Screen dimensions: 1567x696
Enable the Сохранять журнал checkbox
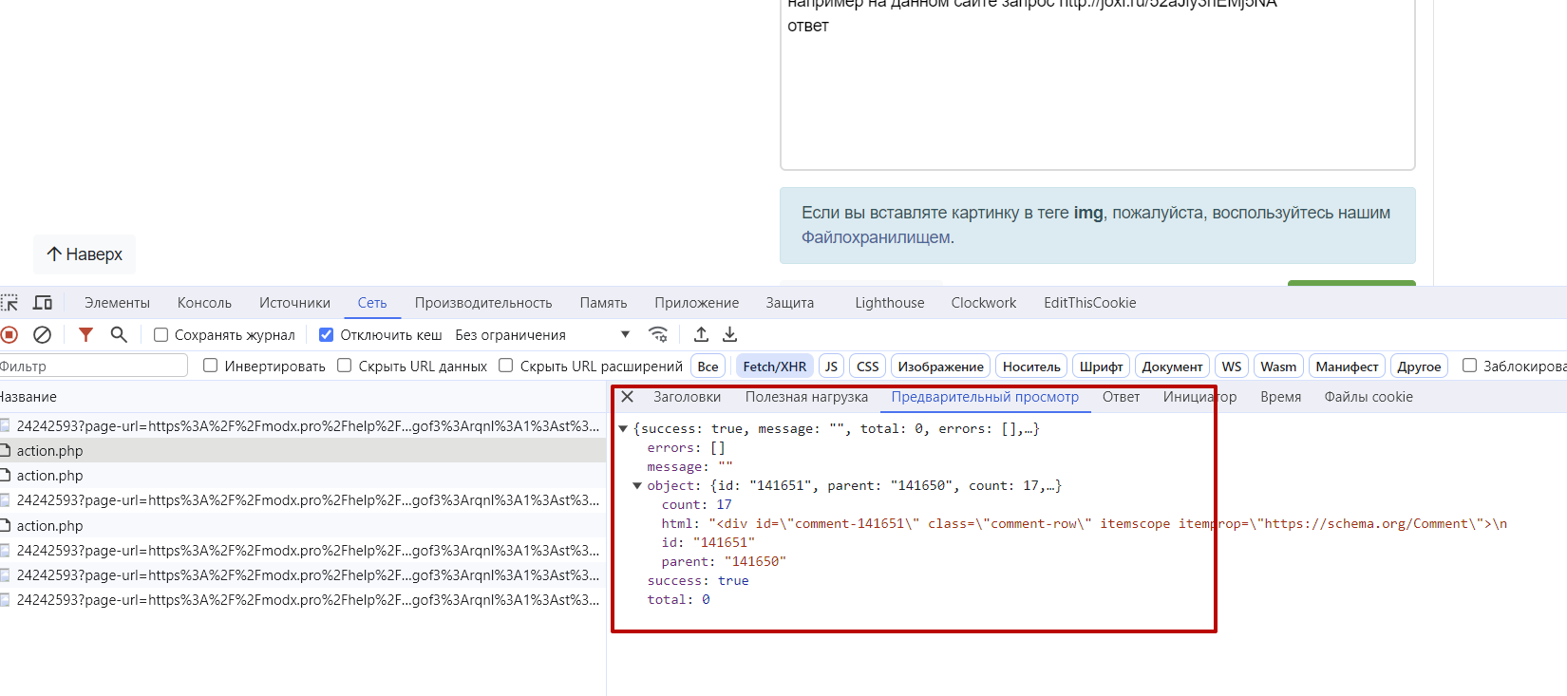[x=161, y=335]
